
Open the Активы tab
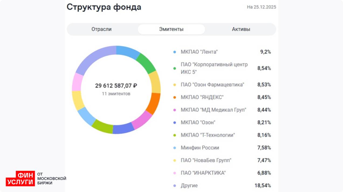point(241,29)
